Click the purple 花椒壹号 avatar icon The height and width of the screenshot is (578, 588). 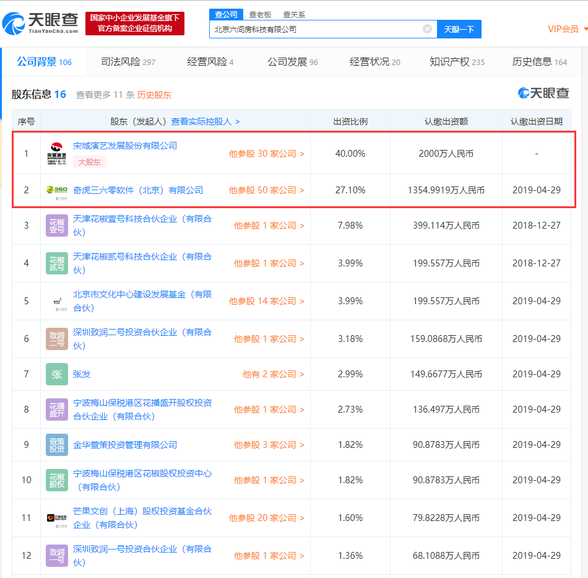click(56, 226)
